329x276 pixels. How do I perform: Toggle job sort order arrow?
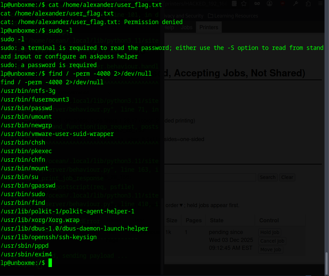182,205
